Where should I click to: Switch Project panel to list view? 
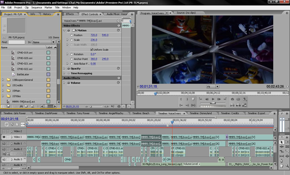pyautogui.click(x=3, y=106)
